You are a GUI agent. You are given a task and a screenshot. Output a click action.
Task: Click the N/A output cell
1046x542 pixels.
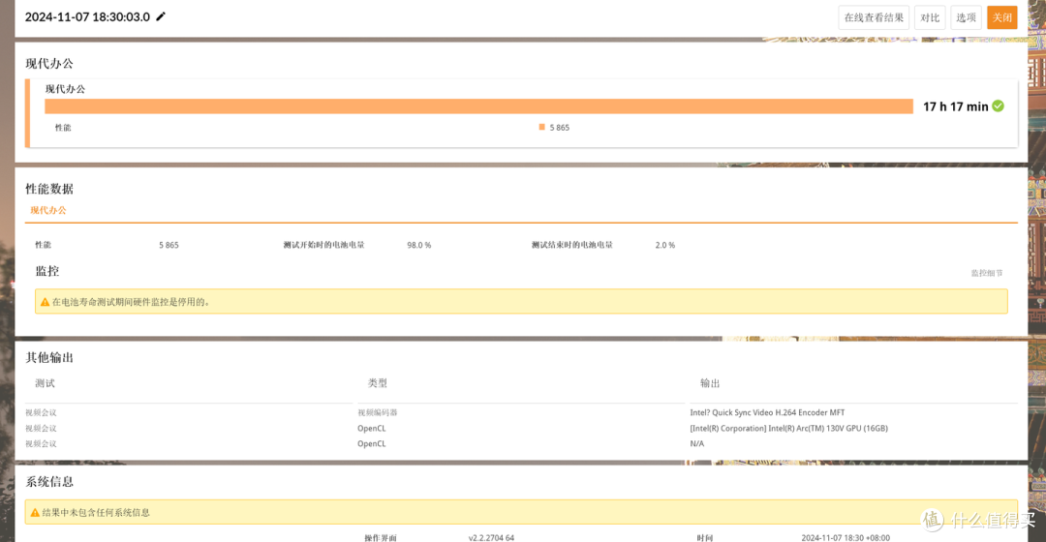696,443
